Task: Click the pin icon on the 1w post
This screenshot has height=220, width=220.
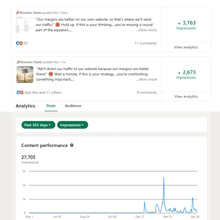Action: click(x=18, y=62)
